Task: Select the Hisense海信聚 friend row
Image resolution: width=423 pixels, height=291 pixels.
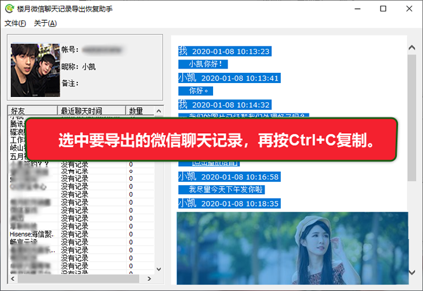Action: (x=81, y=234)
